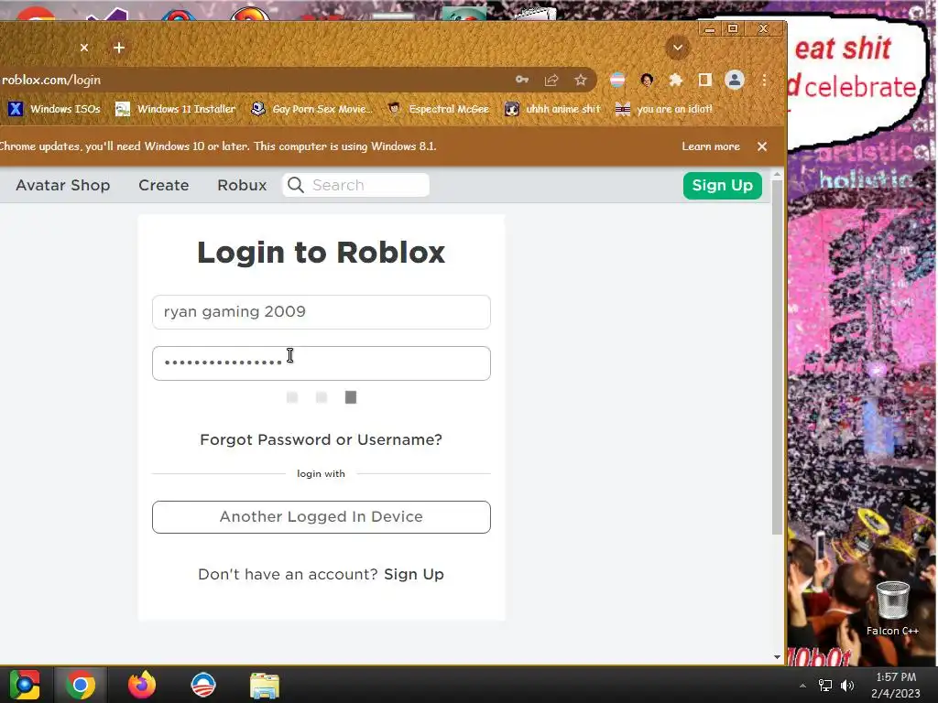Launch Firefox from the taskbar

click(x=142, y=685)
